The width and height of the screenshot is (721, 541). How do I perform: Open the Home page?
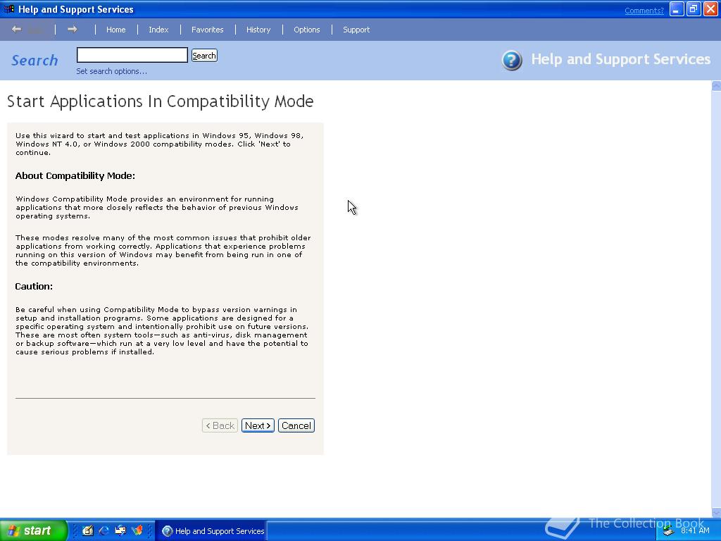pos(116,30)
